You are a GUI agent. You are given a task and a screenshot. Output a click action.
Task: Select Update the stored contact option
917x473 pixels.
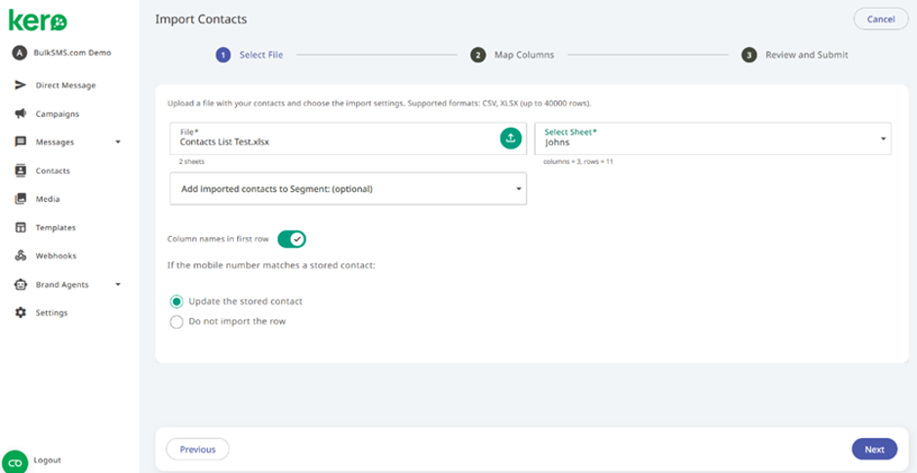[176, 301]
